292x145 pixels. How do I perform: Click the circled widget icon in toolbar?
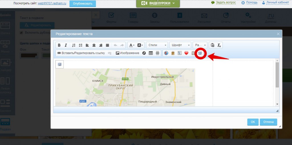(200, 53)
